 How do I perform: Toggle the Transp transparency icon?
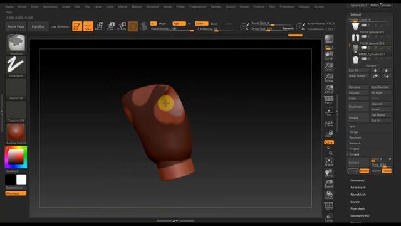coord(329,217)
